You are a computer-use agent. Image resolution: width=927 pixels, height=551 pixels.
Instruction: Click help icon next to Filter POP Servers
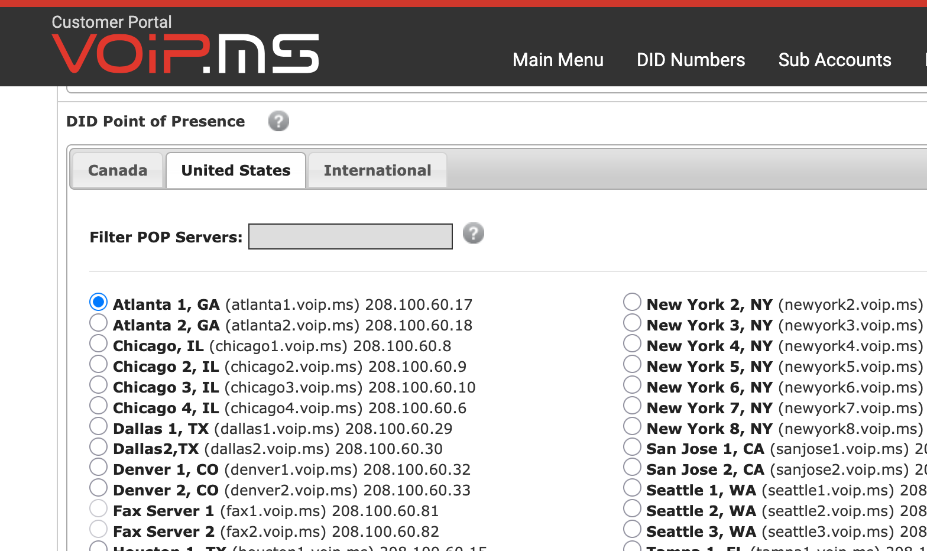[473, 234]
